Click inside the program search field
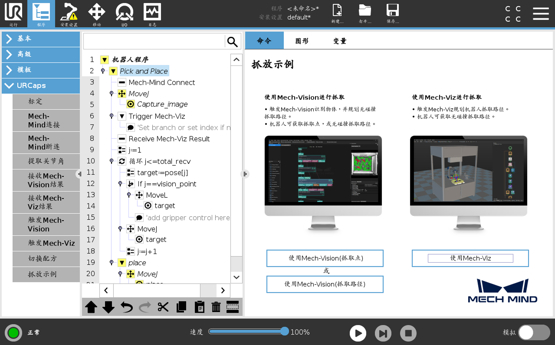555x345 pixels. point(154,41)
